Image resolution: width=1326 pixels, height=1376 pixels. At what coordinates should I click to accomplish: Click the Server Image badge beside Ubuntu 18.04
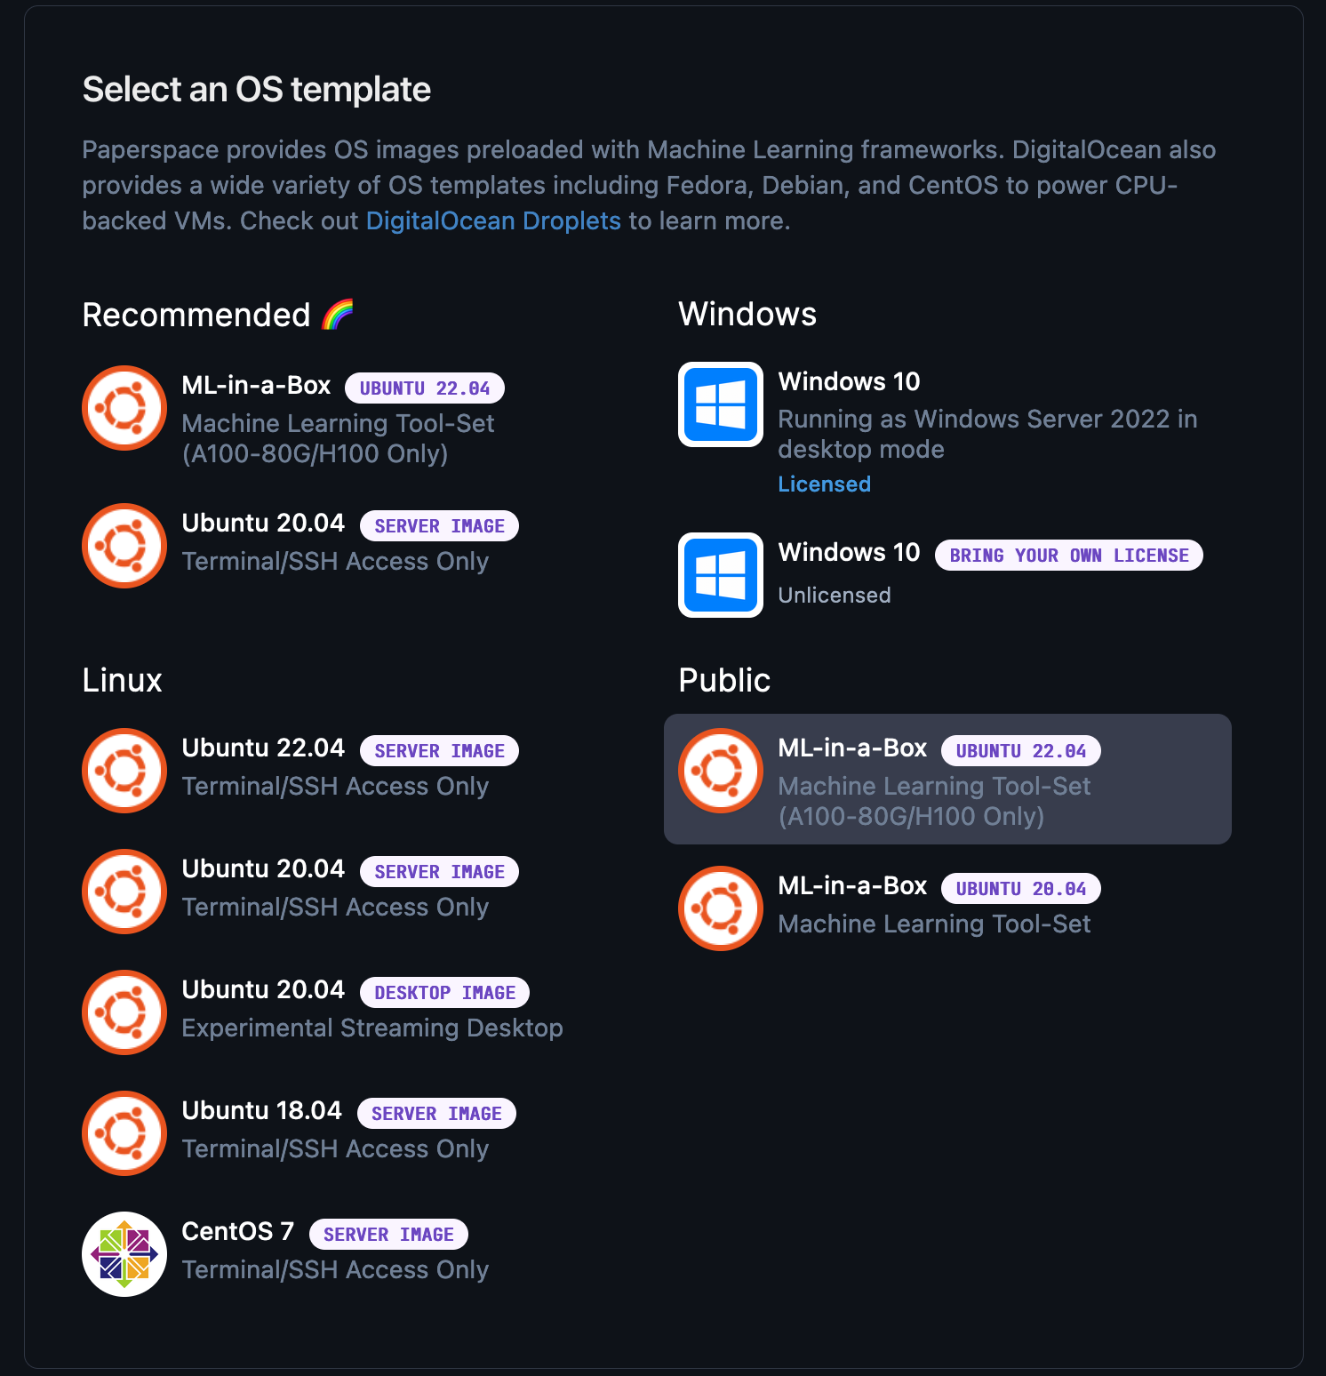pyautogui.click(x=436, y=1114)
